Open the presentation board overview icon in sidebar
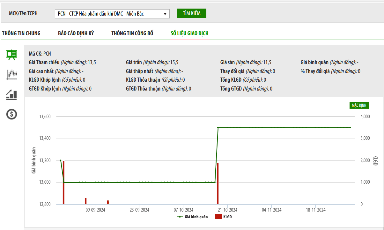Image resolution: width=384 pixels, height=230 pixels. [x=12, y=55]
